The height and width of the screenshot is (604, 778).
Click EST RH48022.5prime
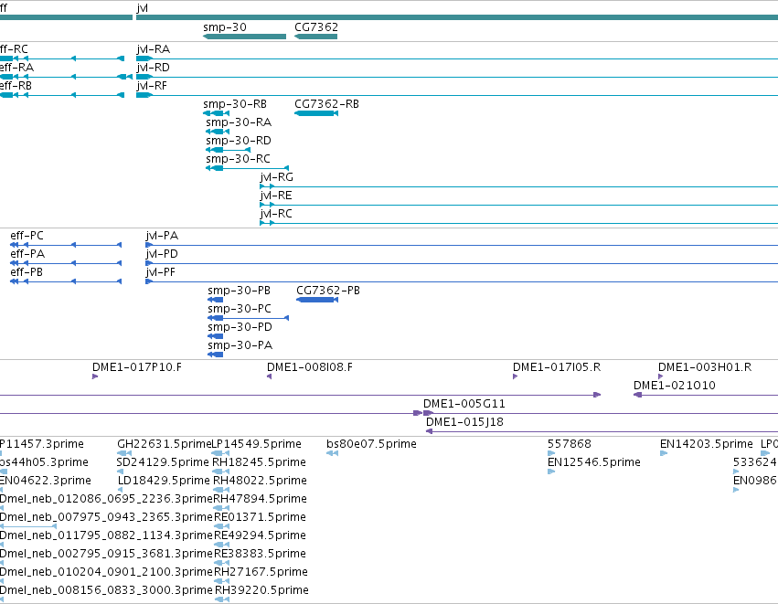[221, 490]
